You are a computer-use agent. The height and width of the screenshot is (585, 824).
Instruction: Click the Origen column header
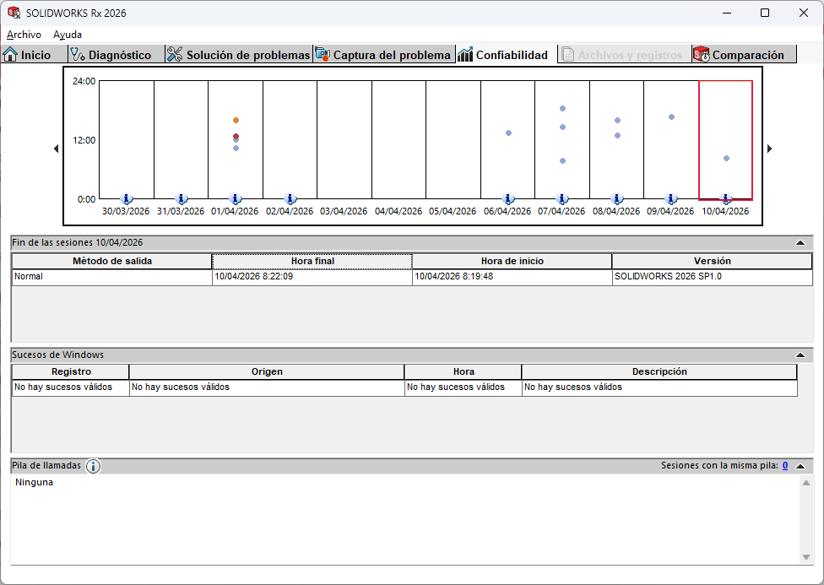pos(267,371)
